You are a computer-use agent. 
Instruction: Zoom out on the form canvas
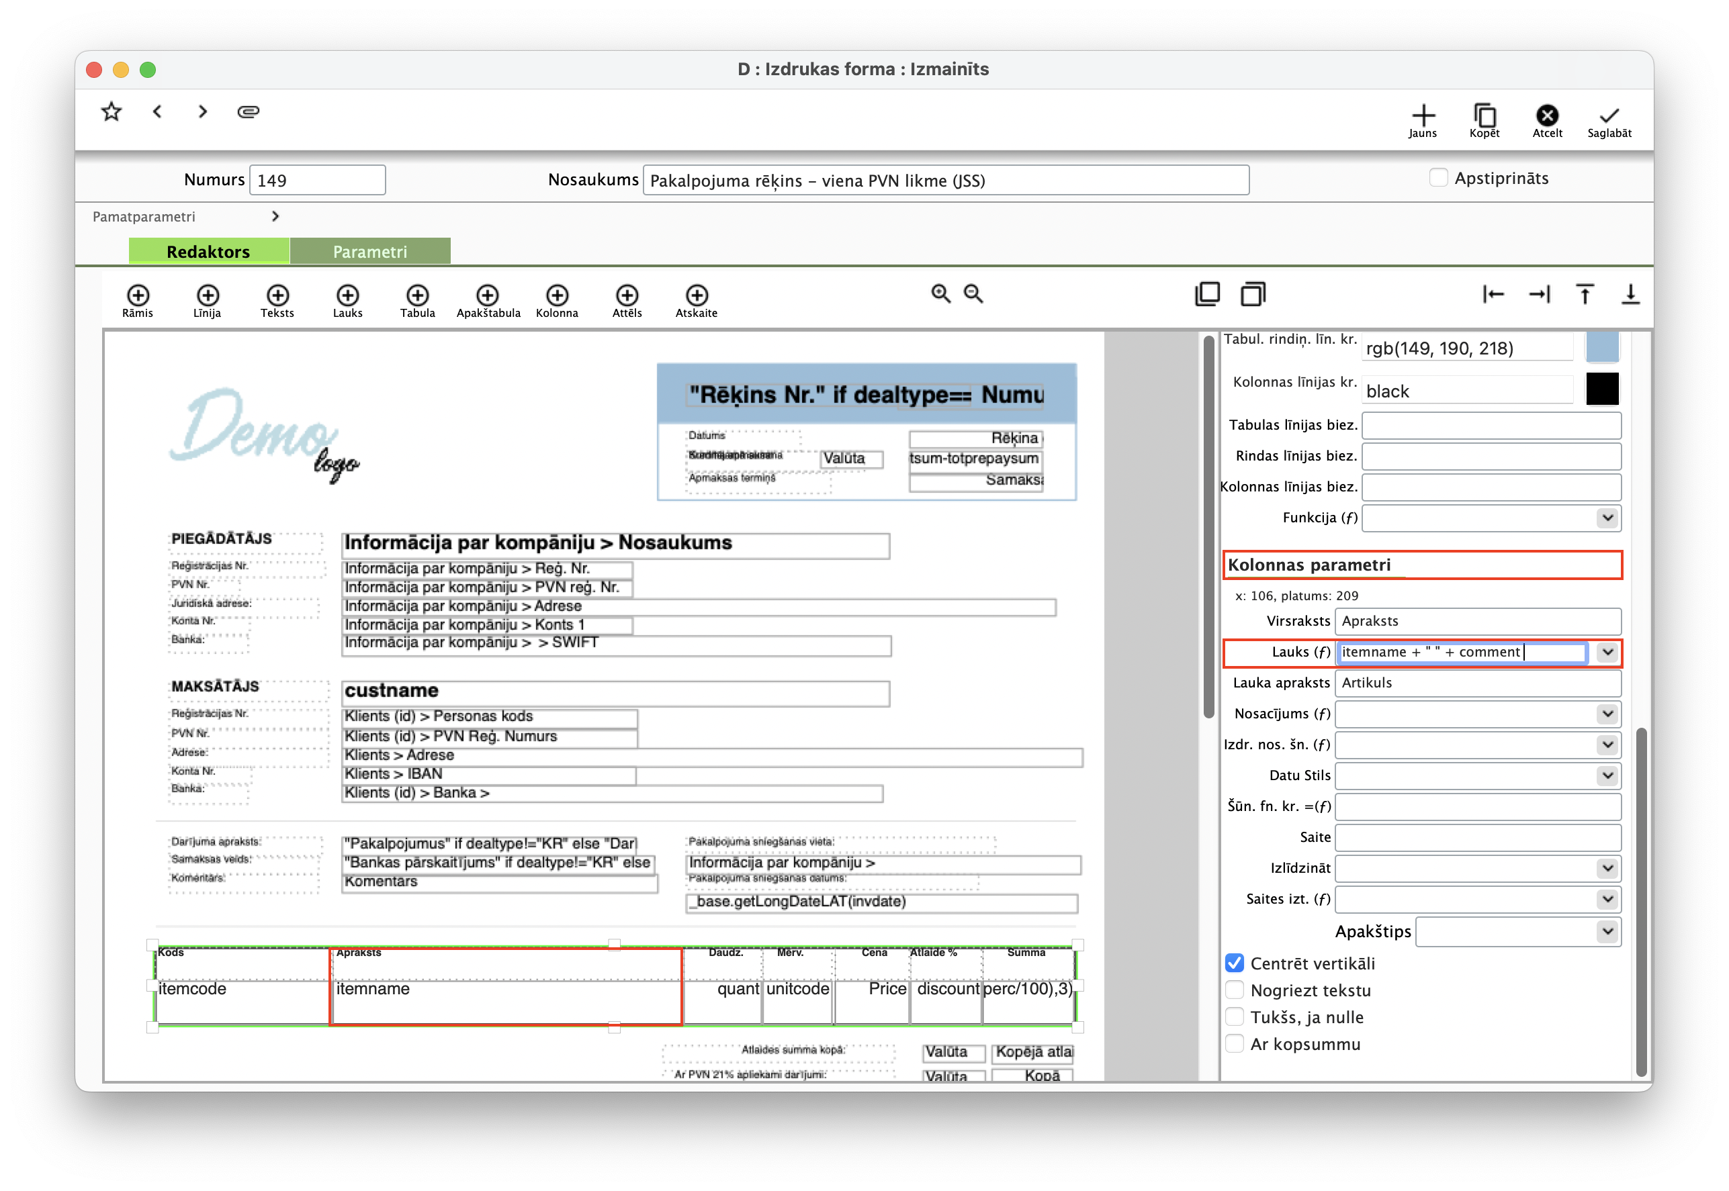[x=973, y=294]
